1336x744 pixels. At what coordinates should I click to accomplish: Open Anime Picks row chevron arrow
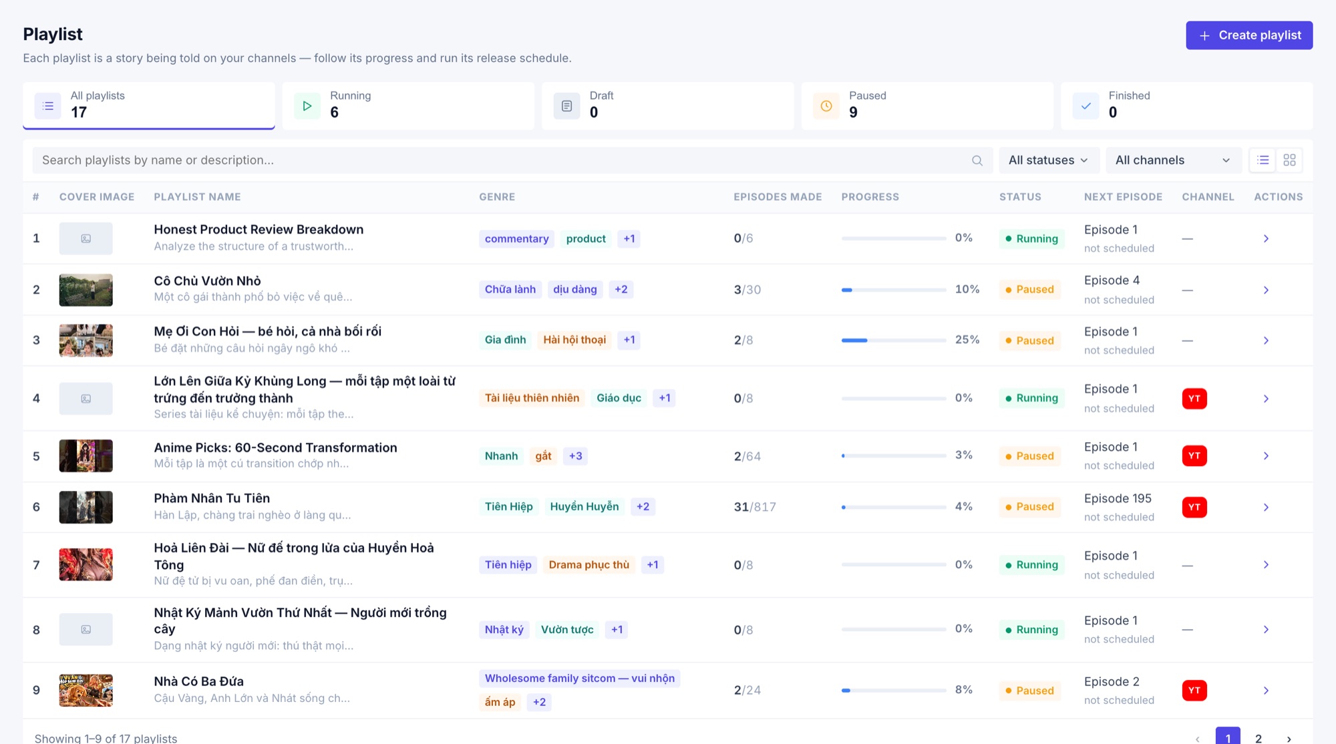click(1266, 456)
